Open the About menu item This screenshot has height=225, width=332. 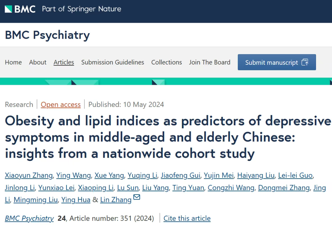click(38, 62)
